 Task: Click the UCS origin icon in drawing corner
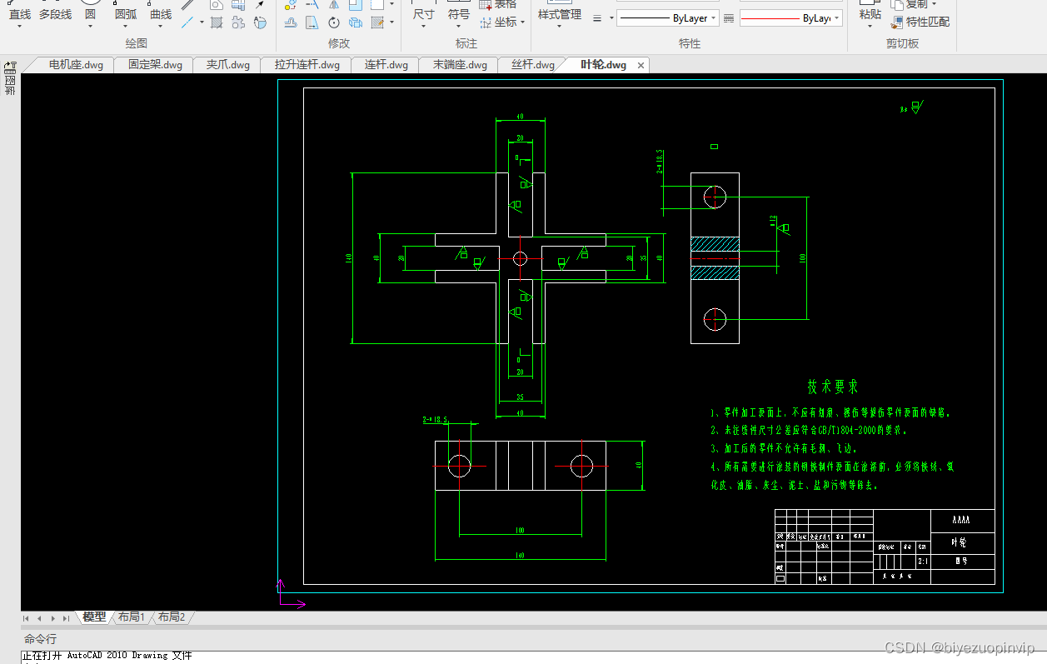[290, 592]
